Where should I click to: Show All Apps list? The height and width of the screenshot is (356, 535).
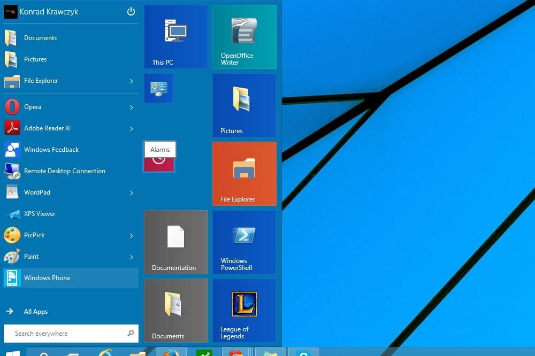pyautogui.click(x=36, y=311)
